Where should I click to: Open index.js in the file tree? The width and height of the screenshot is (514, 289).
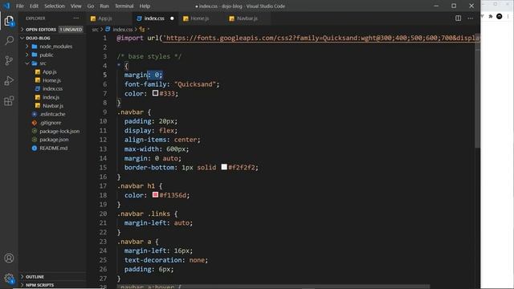coord(51,97)
